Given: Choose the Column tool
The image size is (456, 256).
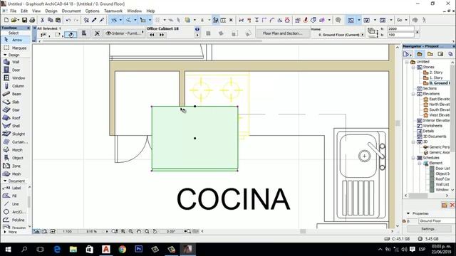Looking at the screenshot, I should tap(15, 86).
